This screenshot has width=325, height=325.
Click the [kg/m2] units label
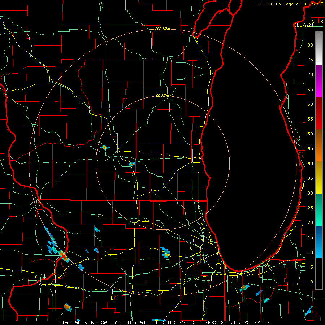pos(304,25)
